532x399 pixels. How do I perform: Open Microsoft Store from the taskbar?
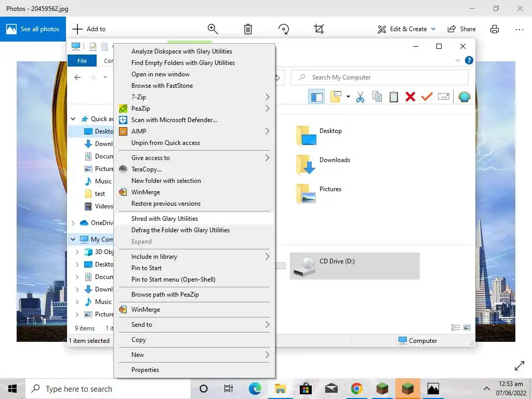pyautogui.click(x=305, y=389)
